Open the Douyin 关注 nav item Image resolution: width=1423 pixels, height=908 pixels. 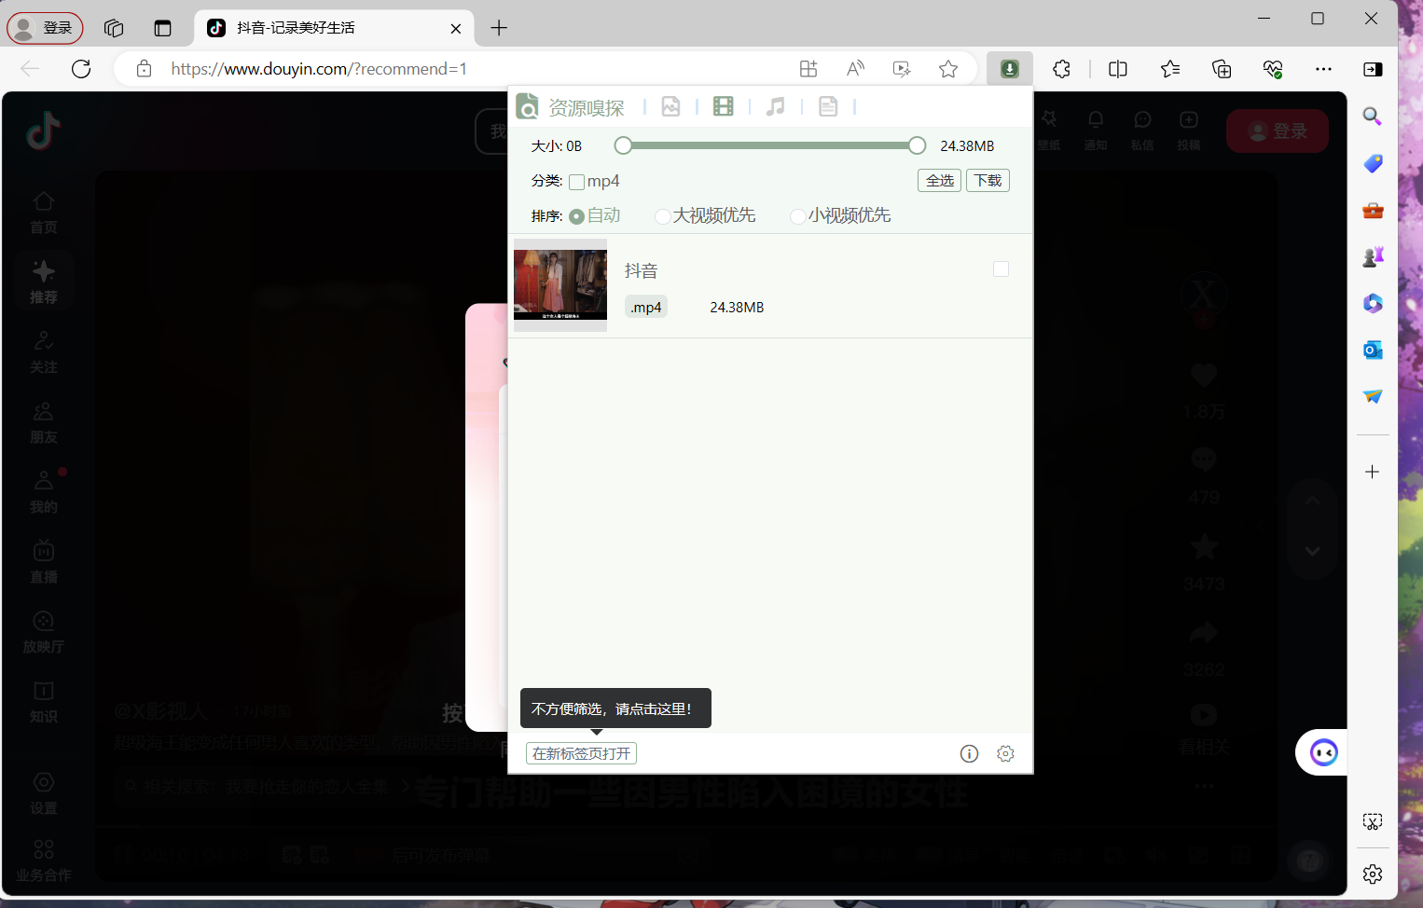[x=44, y=351]
